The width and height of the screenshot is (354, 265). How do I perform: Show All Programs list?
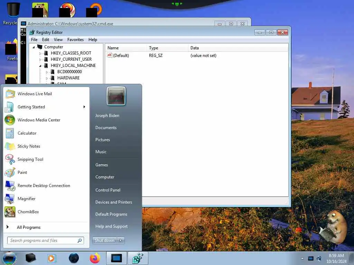tap(29, 227)
